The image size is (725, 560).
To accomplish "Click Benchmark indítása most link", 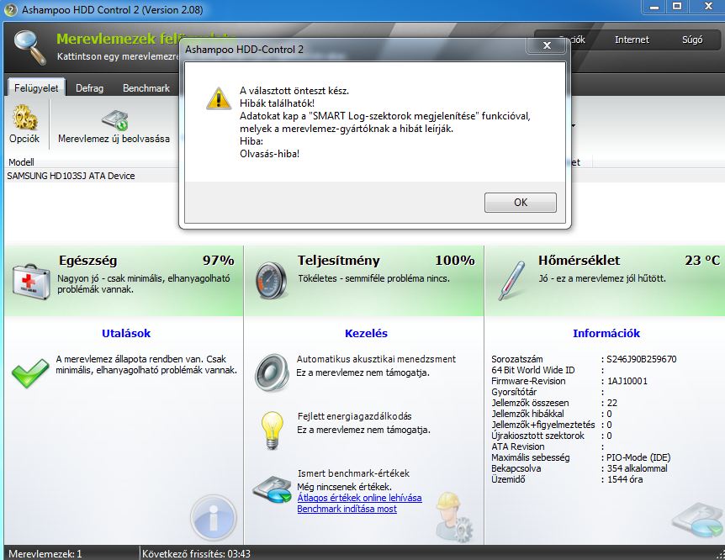I will 347,510.
